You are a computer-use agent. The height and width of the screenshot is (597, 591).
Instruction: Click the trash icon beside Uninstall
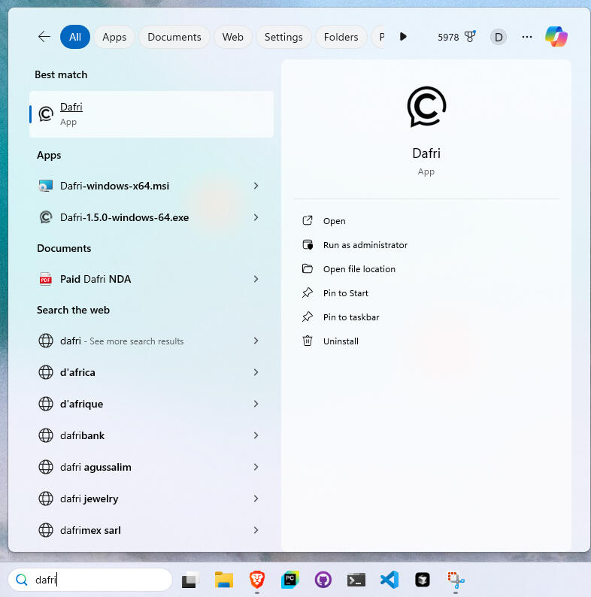[308, 341]
